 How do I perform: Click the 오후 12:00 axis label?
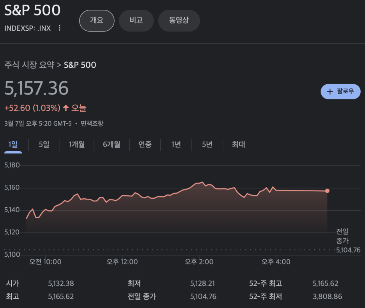click(122, 262)
